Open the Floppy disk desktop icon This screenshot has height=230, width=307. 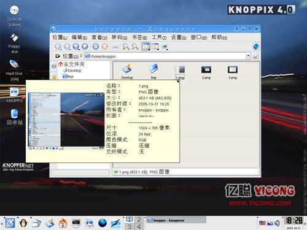point(14,43)
